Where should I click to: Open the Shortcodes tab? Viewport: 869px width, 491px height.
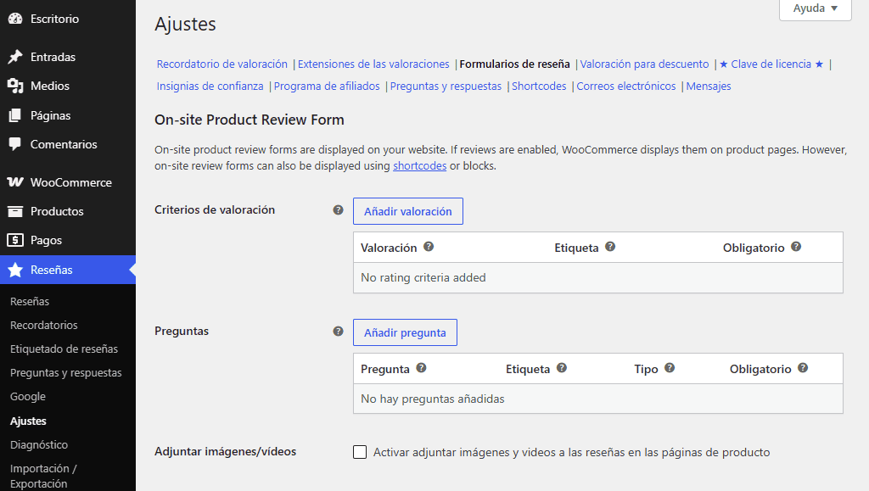tap(539, 86)
